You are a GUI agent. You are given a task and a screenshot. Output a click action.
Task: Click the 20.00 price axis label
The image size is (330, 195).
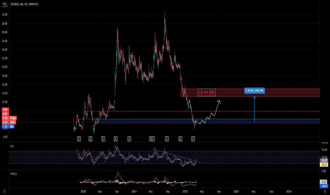pos(5,67)
